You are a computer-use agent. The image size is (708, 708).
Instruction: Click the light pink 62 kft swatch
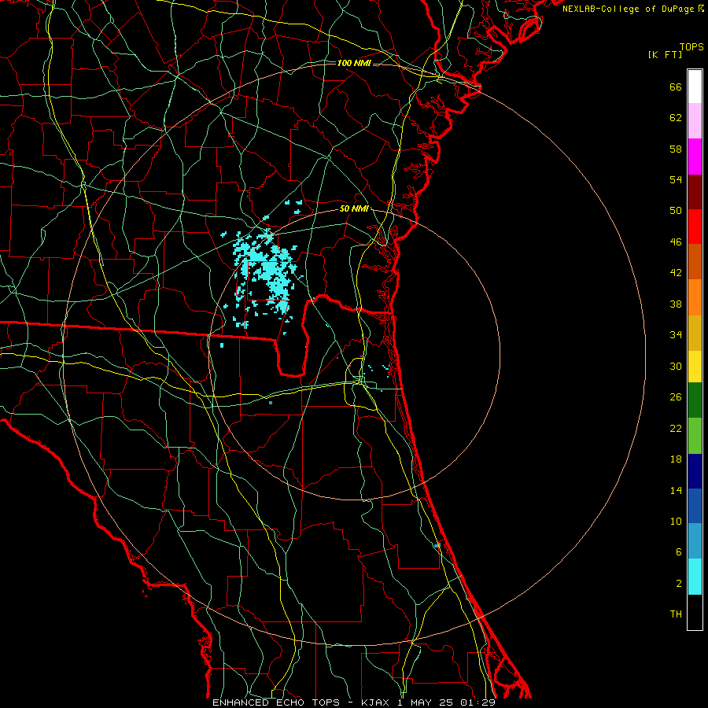(x=695, y=120)
